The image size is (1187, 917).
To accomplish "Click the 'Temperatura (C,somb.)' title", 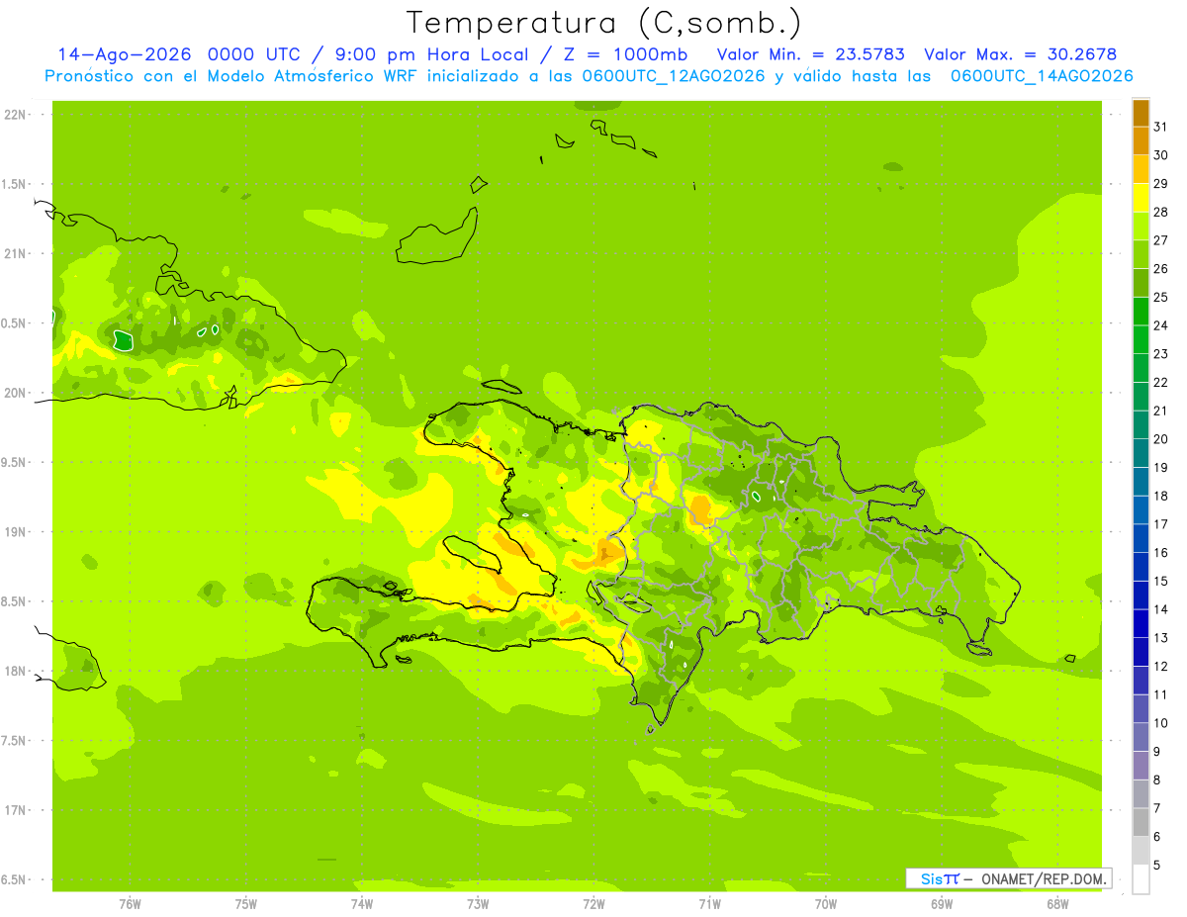I will (x=604, y=23).
